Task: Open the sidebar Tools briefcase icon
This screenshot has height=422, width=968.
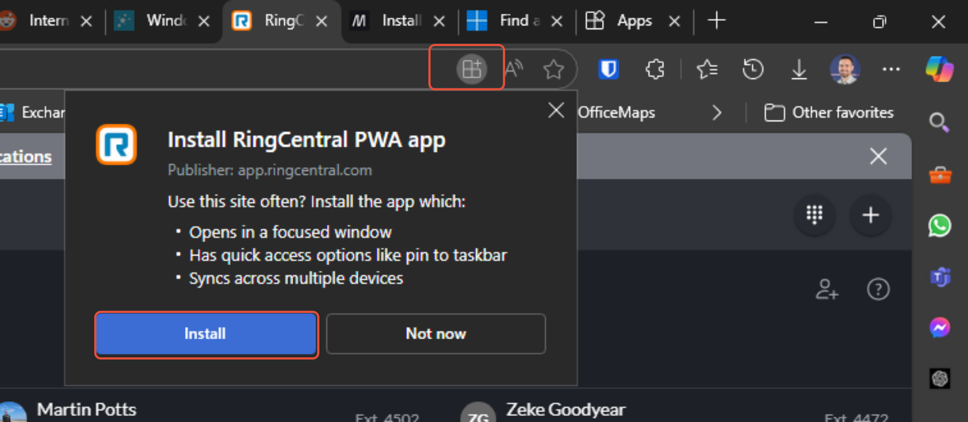Action: click(x=940, y=175)
